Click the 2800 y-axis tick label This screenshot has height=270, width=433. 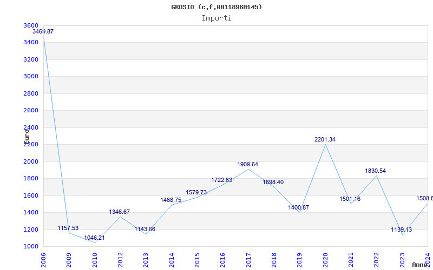tap(31, 93)
